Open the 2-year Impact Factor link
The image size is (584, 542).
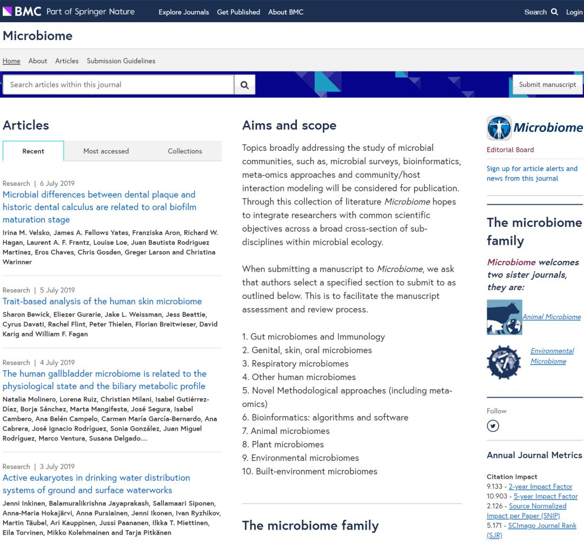540,486
